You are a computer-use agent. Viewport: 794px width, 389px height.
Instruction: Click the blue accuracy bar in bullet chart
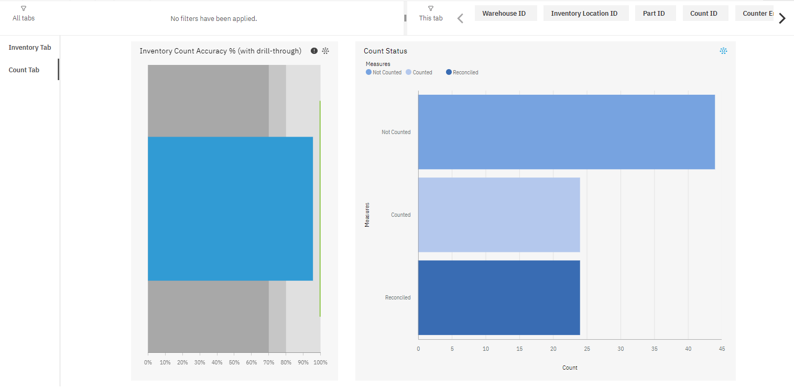click(x=230, y=208)
